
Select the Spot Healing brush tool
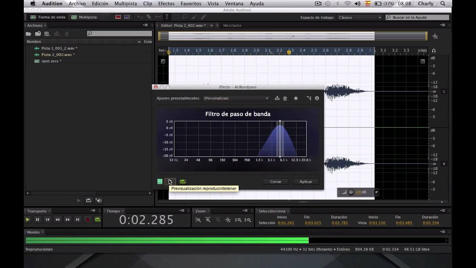point(203,17)
